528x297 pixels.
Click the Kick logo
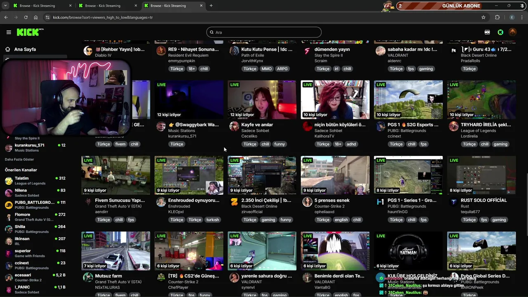click(30, 32)
